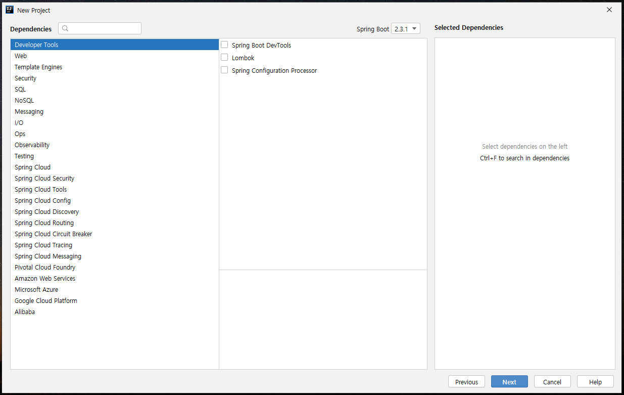Open Spring Cloud Circuit Breaker category
The height and width of the screenshot is (395, 624).
(115, 234)
